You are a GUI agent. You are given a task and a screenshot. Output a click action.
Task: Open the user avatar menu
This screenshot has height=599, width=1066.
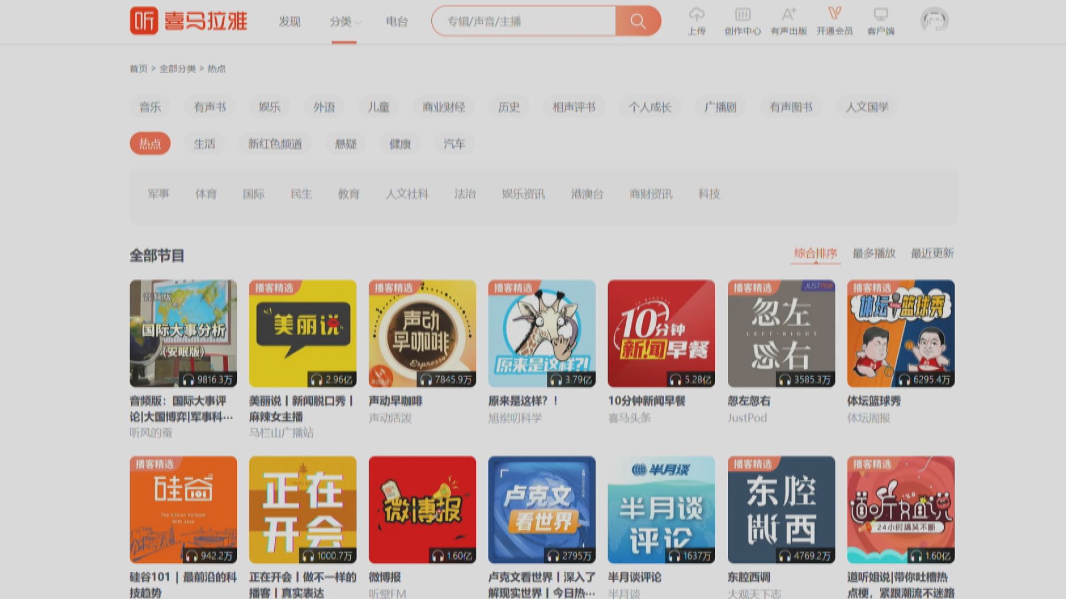pos(934,21)
